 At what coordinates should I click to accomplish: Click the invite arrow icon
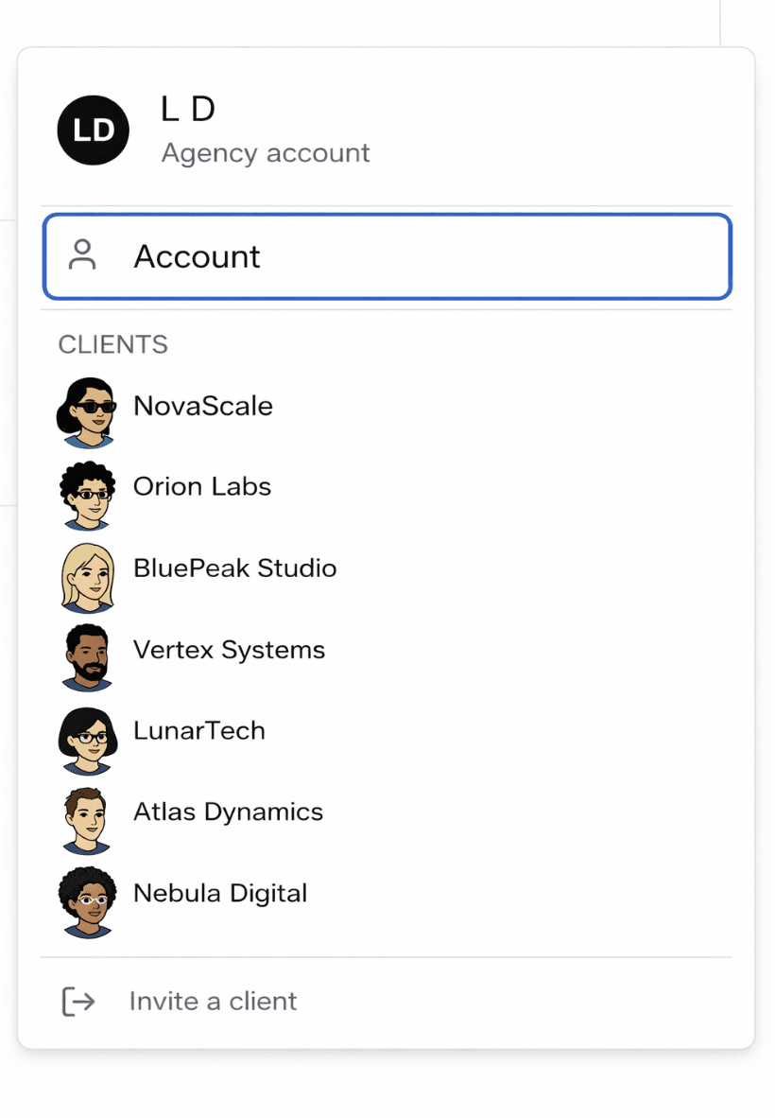[x=78, y=1001]
